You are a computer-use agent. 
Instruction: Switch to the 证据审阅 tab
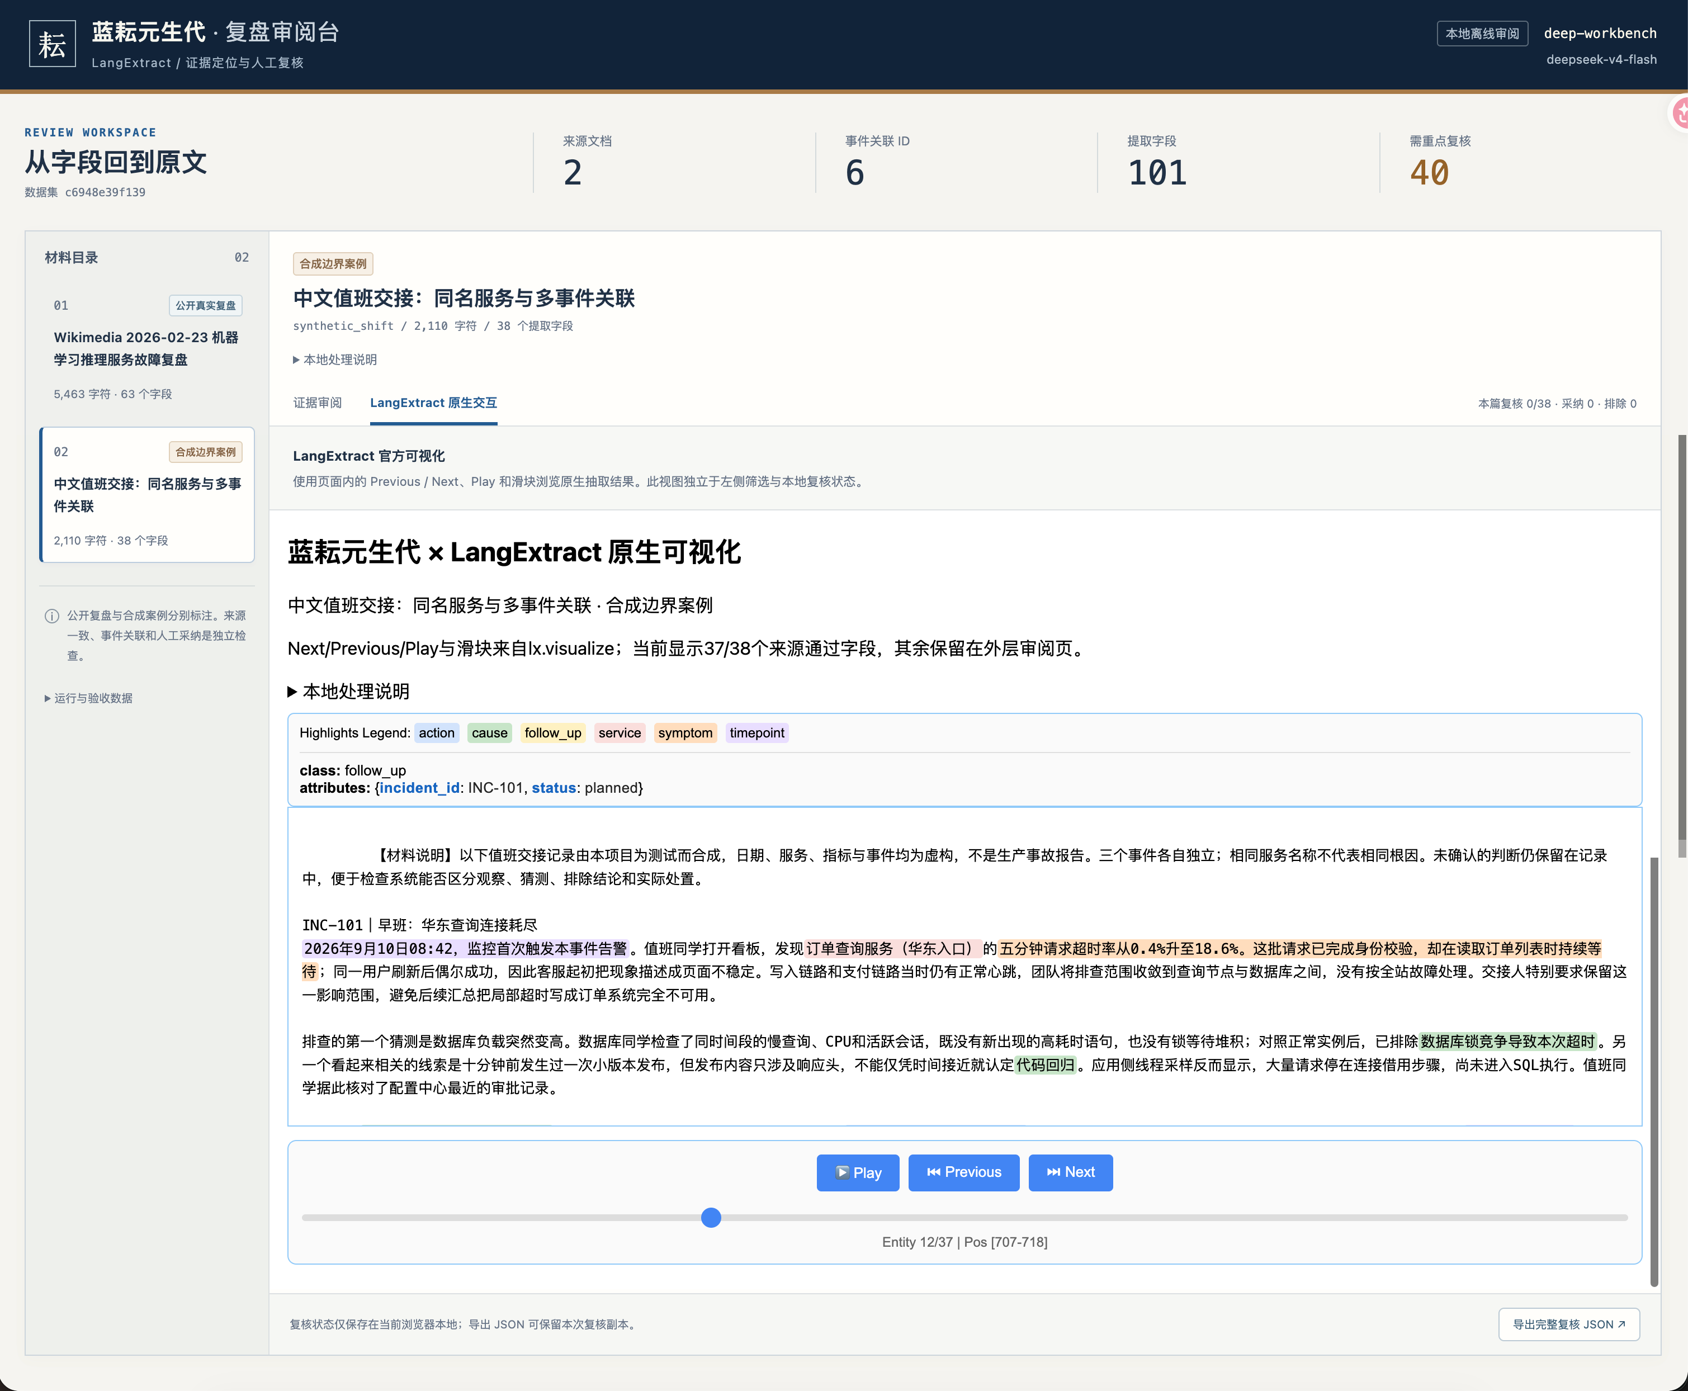pyautogui.click(x=317, y=403)
